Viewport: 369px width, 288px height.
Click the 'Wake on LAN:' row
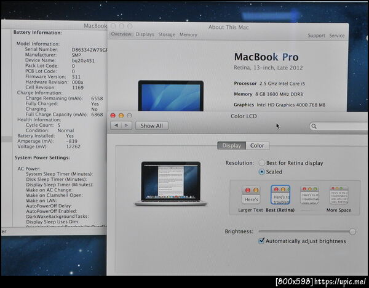tap(41, 201)
